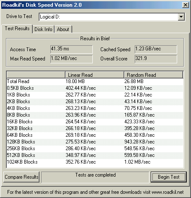Screen dimensions: 191x198
Task: Open the Drive to Test dropdown arrow
Action: (x=181, y=17)
